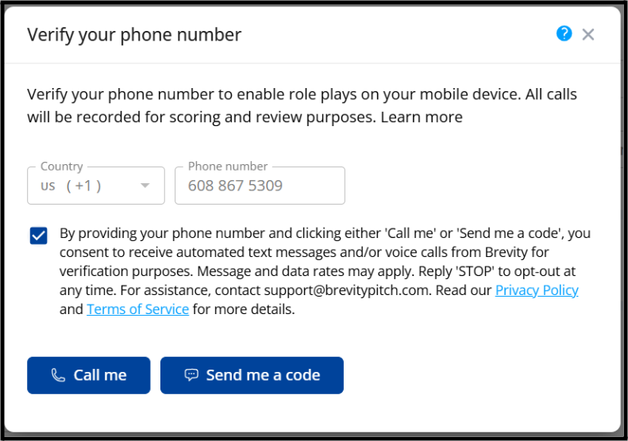
Task: Open the Terms of Service link
Action: tap(138, 309)
